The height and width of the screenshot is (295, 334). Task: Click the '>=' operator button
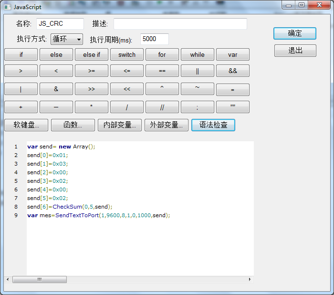pos(92,71)
